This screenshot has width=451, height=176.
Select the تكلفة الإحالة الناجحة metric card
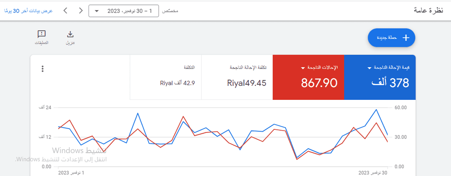pos(237,77)
